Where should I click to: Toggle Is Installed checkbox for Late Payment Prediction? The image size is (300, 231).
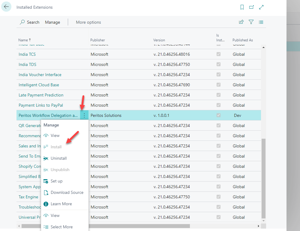coord(219,95)
